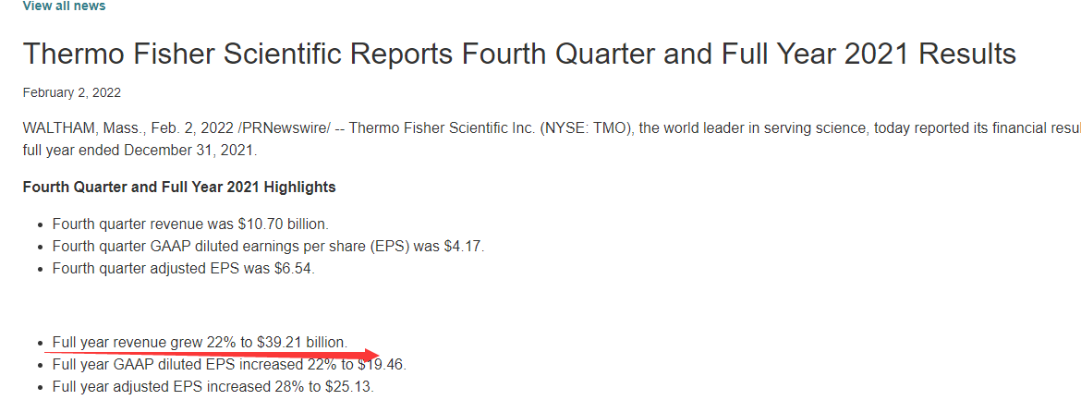Screen dimensions: 1081x412
Task: Click the red arrow annotation head
Action: tap(372, 356)
